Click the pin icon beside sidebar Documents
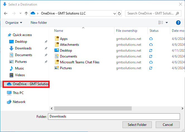The image size is (185, 132). pyautogui.click(x=46, y=55)
